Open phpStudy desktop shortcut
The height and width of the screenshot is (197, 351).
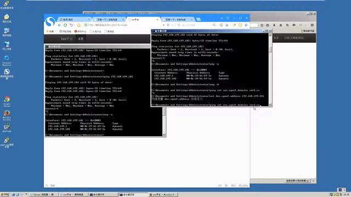pos(7,128)
